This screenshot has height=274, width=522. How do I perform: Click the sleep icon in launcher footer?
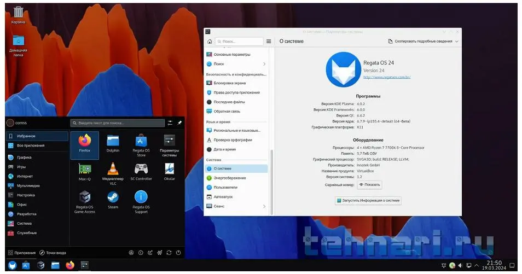coord(150,253)
